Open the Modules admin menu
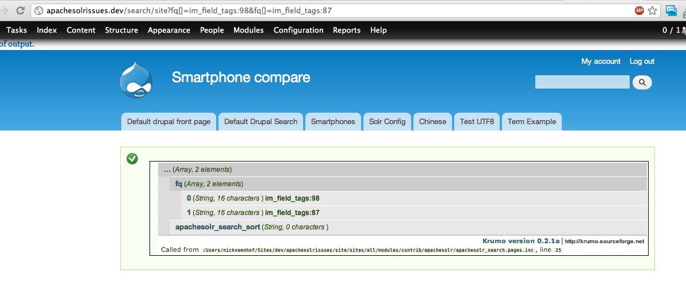This screenshot has width=686, height=284. [248, 30]
